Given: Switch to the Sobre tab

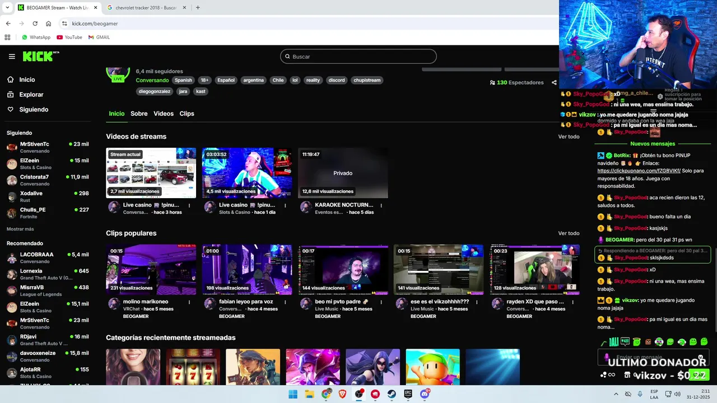Looking at the screenshot, I should point(139,114).
